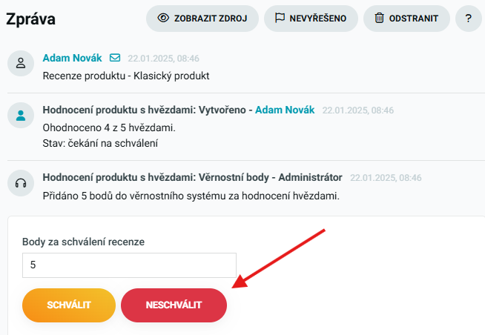
Task: Click the trash bin icon in Odstranit
Action: pos(379,18)
